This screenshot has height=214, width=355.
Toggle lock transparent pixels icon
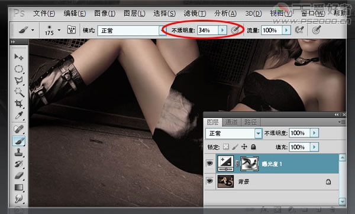coord(226,147)
